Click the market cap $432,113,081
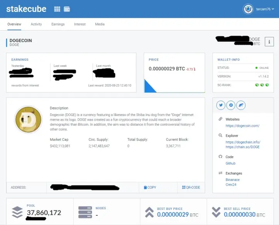Image resolution: width=279 pixels, height=225 pixels. pos(60,146)
